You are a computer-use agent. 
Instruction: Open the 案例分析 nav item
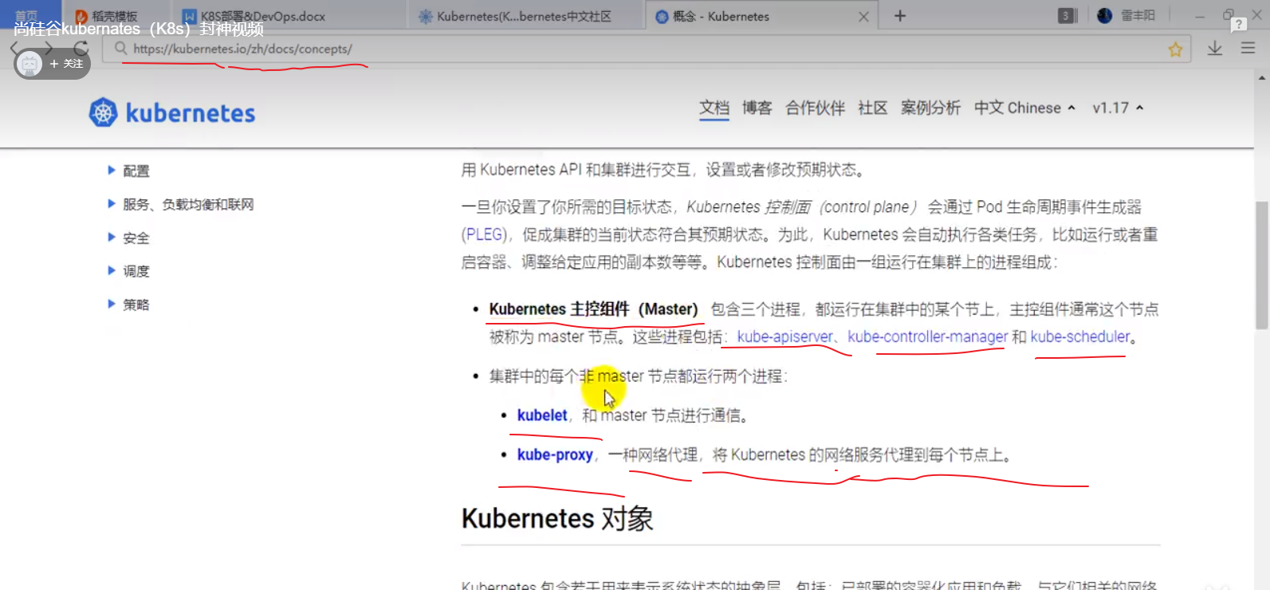[930, 108]
